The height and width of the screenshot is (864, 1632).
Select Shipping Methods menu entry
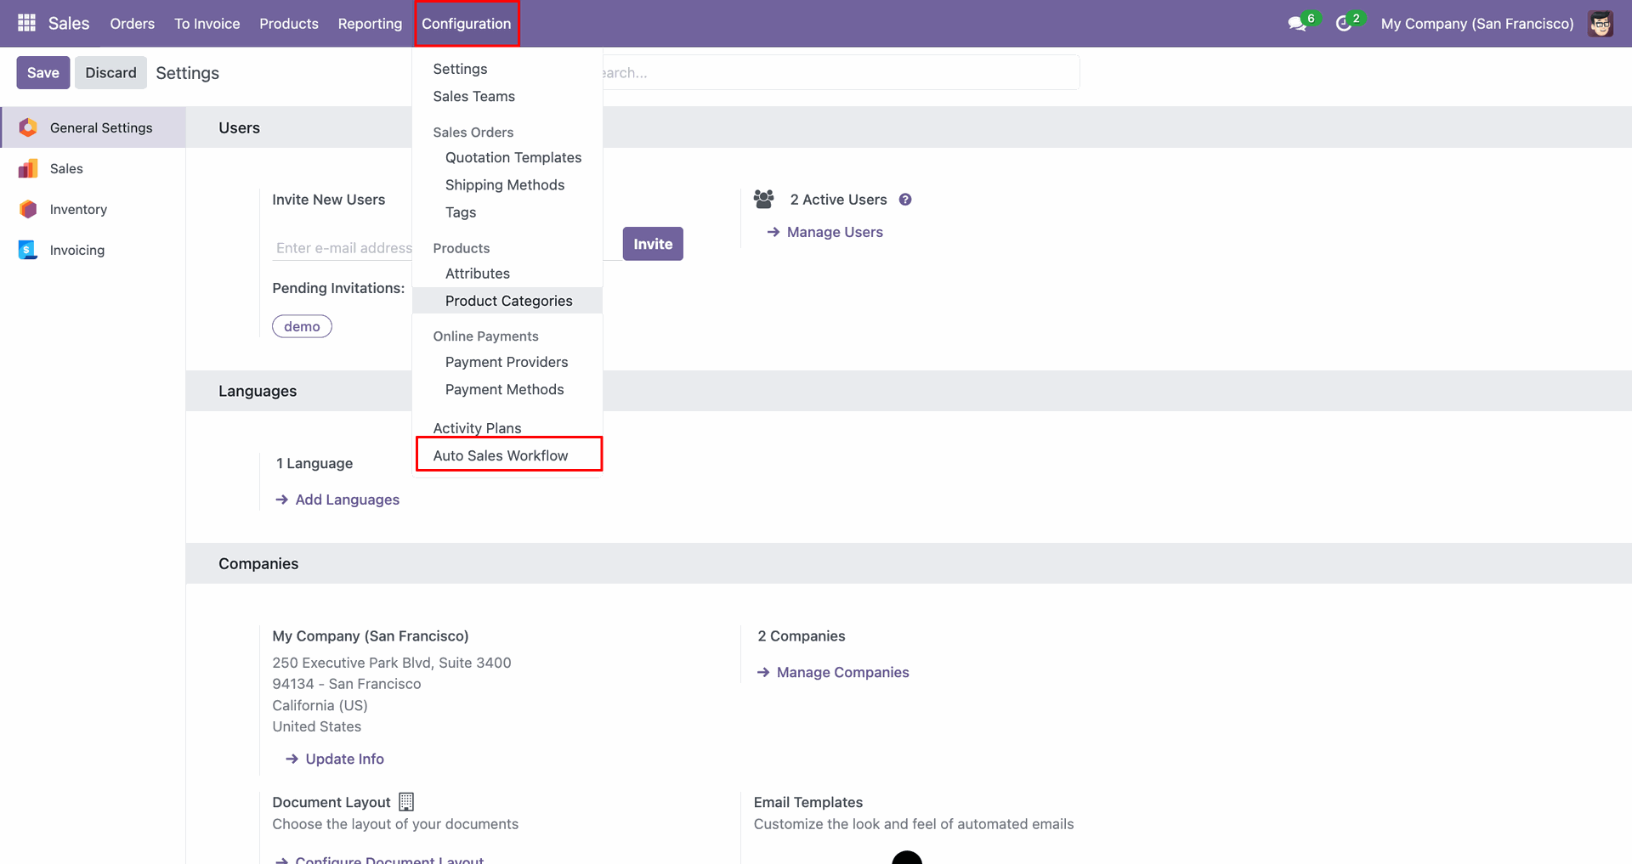coord(507,184)
